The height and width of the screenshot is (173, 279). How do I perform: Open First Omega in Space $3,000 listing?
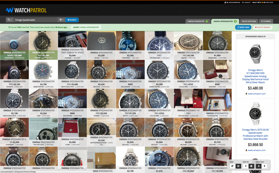pos(72,45)
